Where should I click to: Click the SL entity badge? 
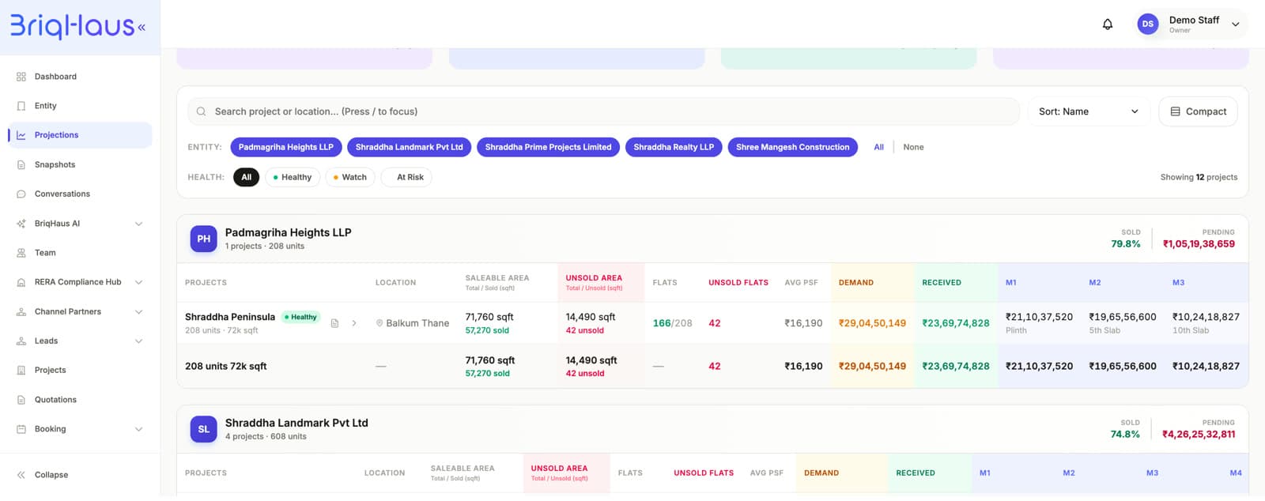coord(204,429)
